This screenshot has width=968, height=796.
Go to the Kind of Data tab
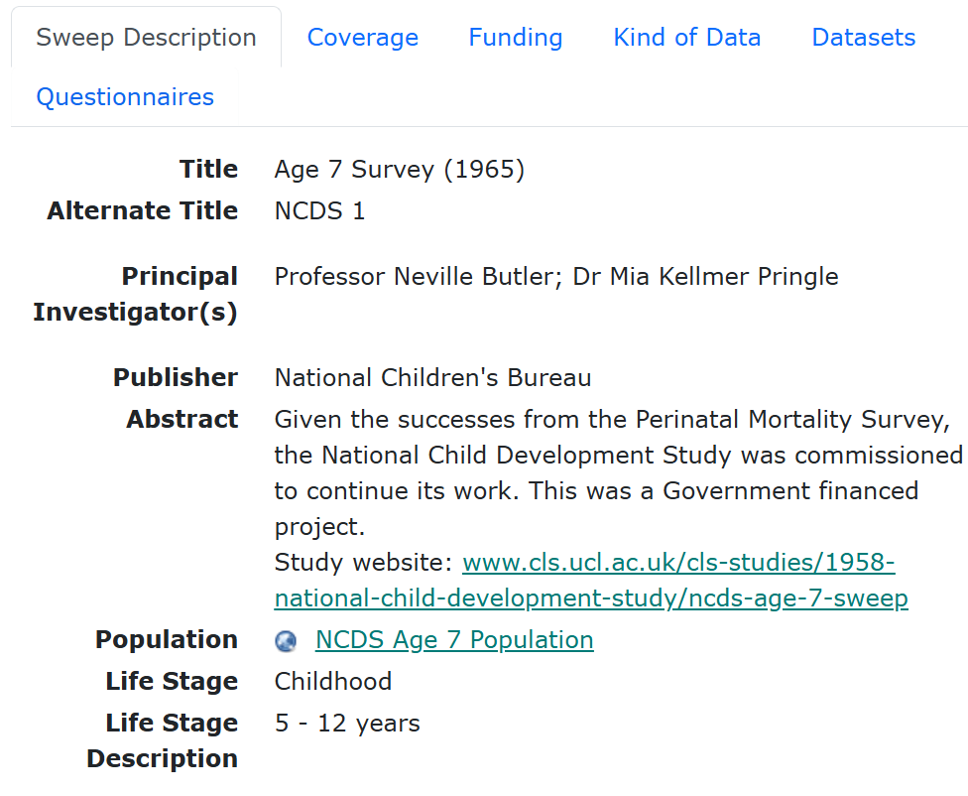point(686,38)
